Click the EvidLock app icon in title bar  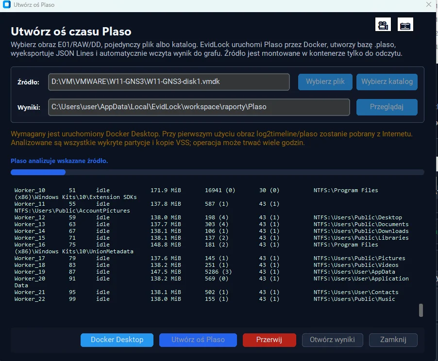[x=7, y=5]
